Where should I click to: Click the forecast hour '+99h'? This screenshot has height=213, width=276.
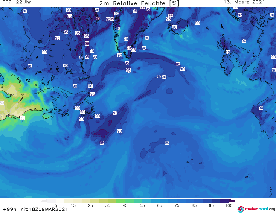tap(10, 209)
